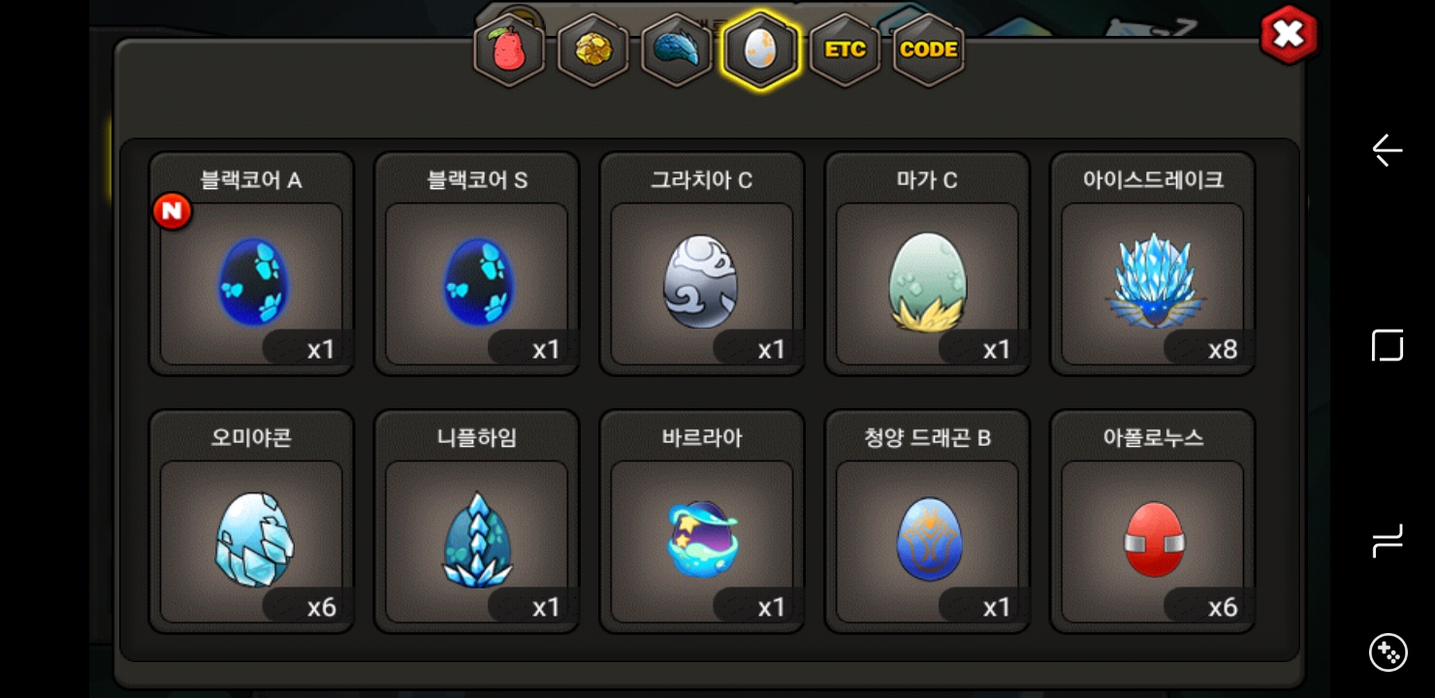Select the 블랙코어 S egg
This screenshot has width=1435, height=698.
[477, 264]
